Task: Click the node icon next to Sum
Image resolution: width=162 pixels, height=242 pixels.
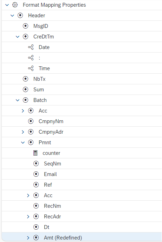Action: 26,90
